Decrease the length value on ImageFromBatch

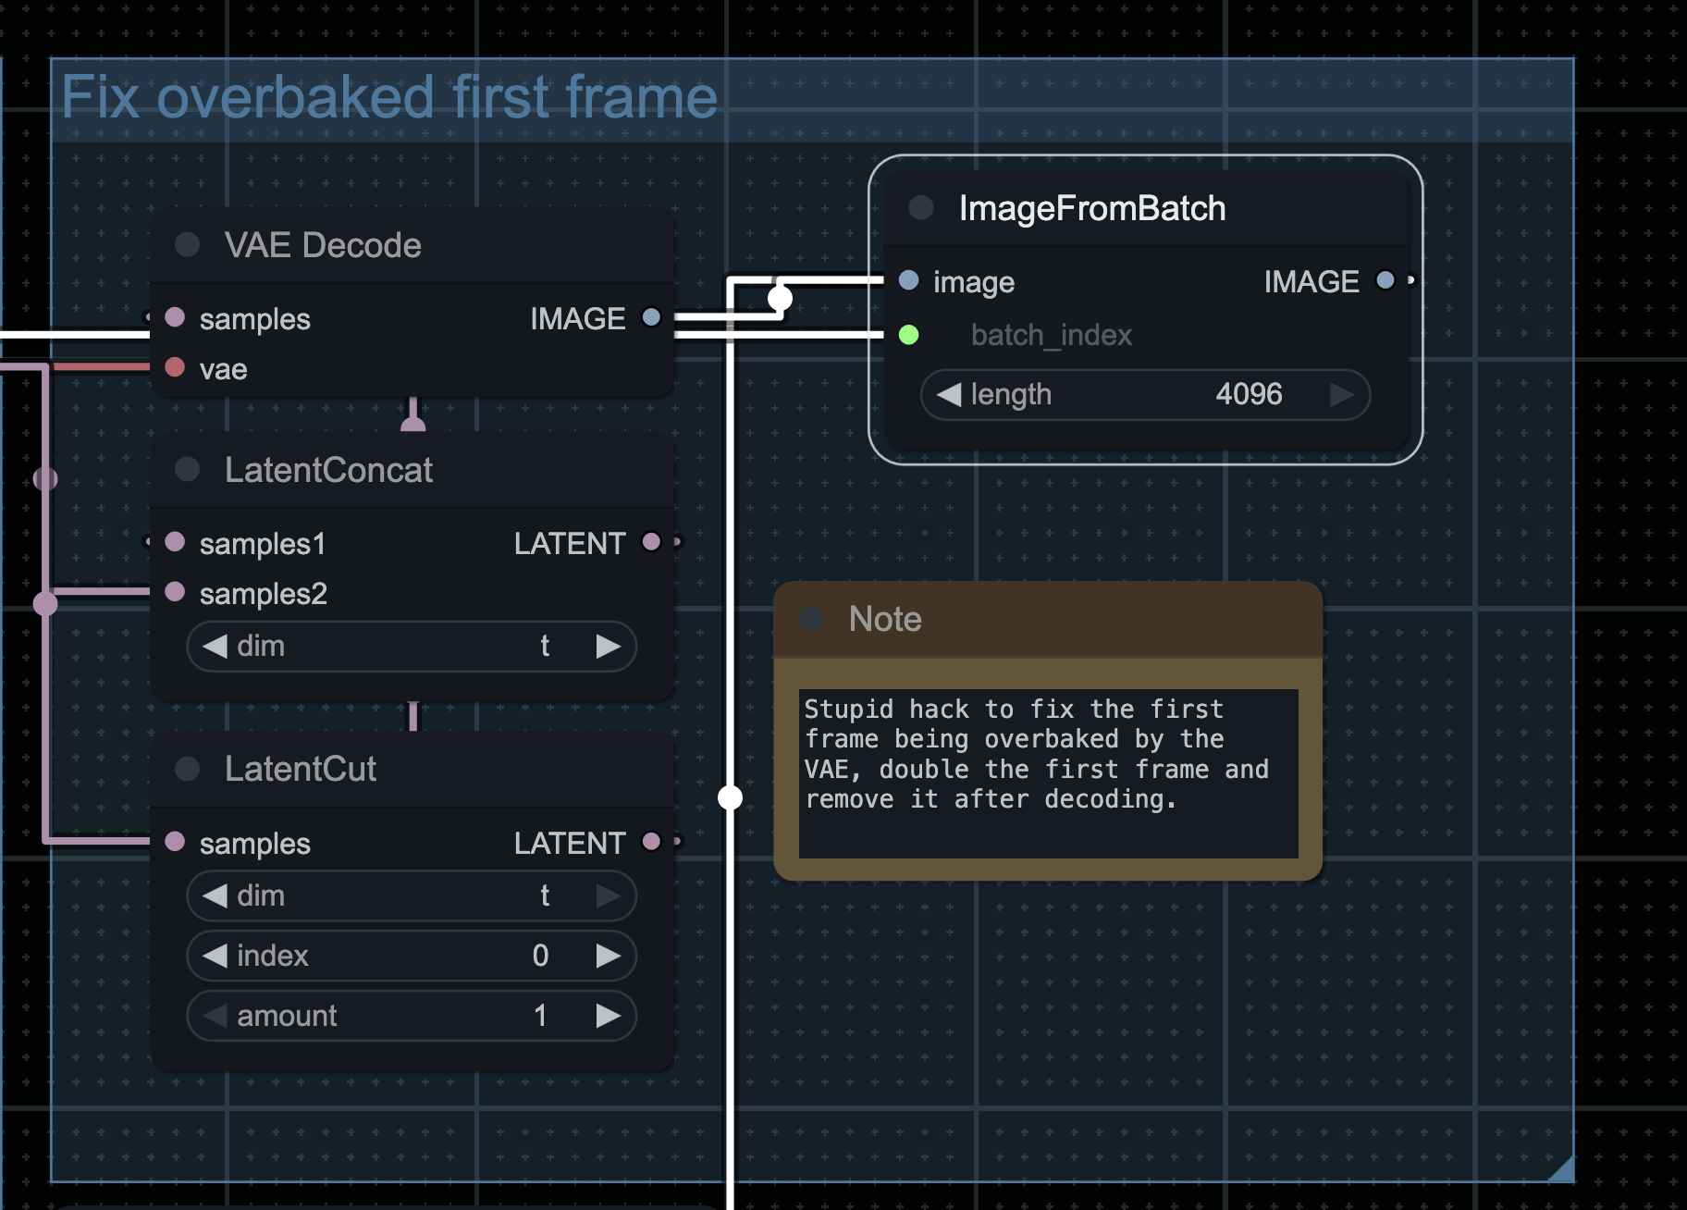(948, 395)
